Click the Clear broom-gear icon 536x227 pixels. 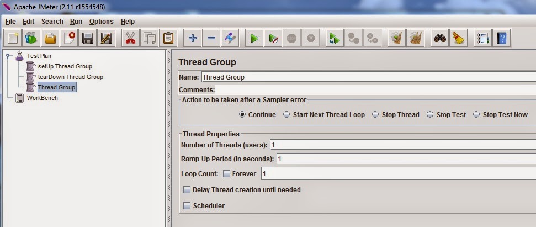coord(396,38)
